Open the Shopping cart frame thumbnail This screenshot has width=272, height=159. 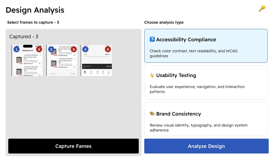tap(27, 64)
